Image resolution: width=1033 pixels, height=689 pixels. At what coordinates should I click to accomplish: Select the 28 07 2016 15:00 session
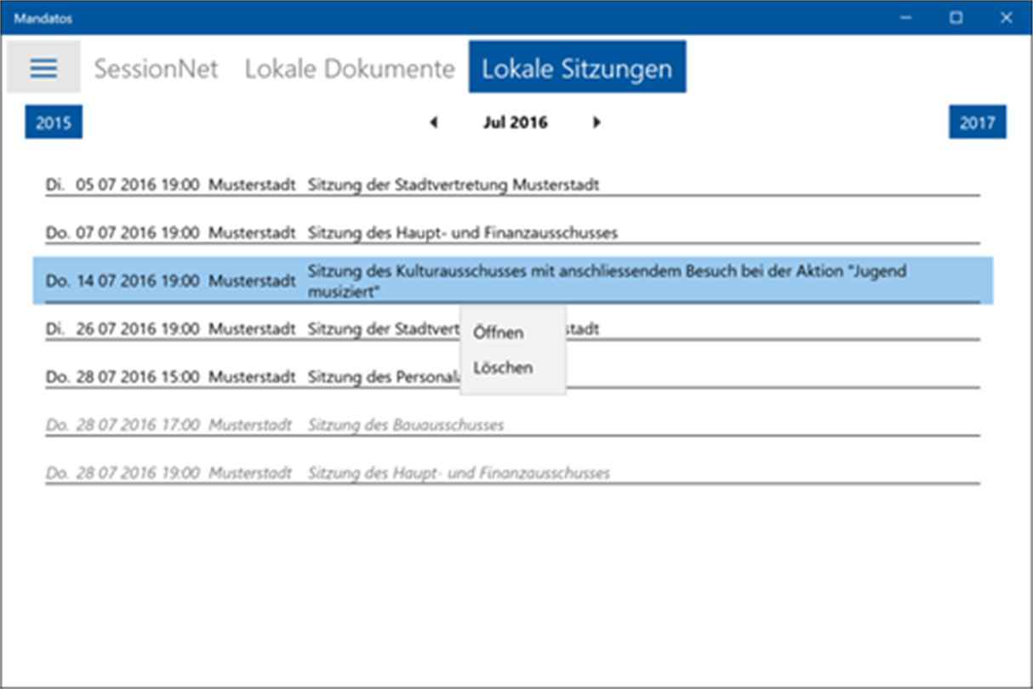click(247, 376)
